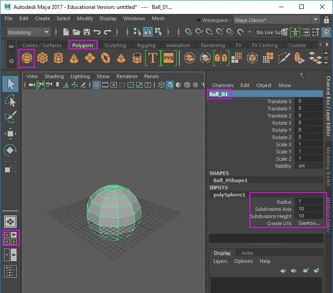Open the Workspace Maya Classic dropdown
This screenshot has height=293, width=333.
click(x=276, y=20)
